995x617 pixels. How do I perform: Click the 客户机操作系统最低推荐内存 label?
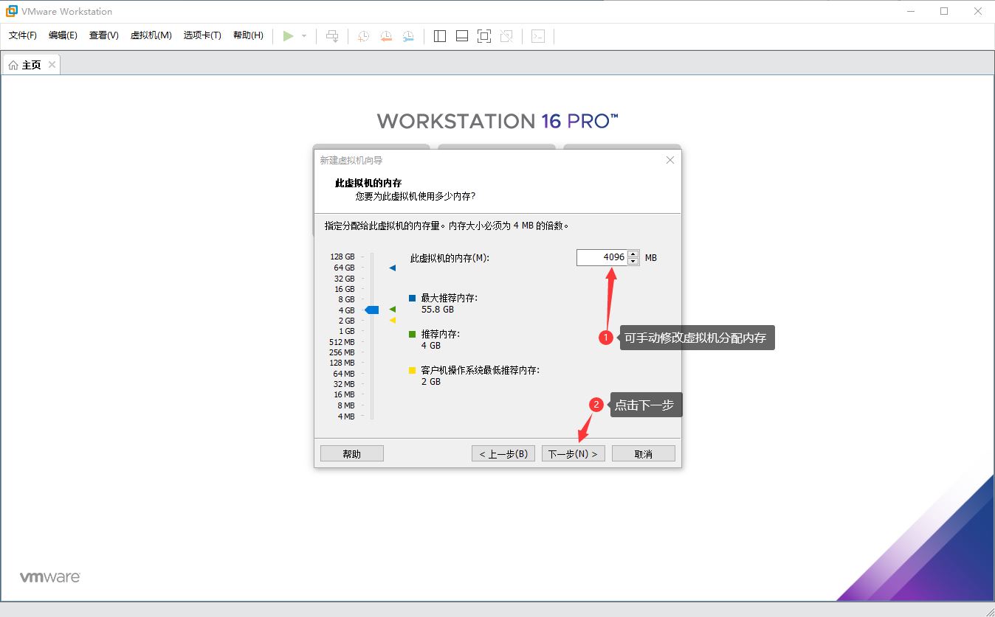(481, 370)
